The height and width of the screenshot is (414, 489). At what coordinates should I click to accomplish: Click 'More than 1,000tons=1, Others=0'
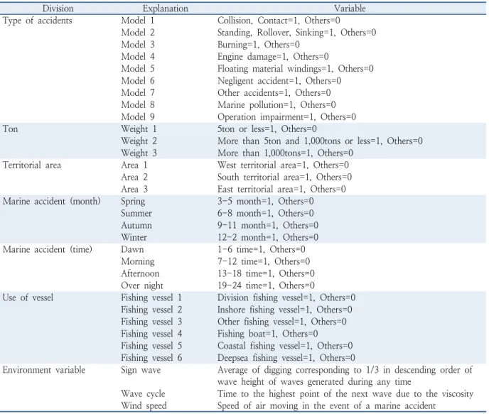285,153
